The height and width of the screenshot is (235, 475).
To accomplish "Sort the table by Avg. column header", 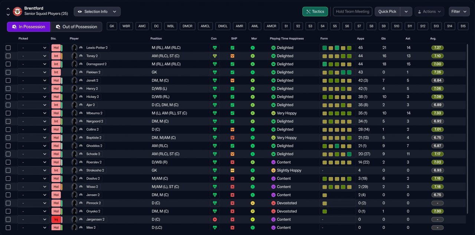I will (x=433, y=39).
